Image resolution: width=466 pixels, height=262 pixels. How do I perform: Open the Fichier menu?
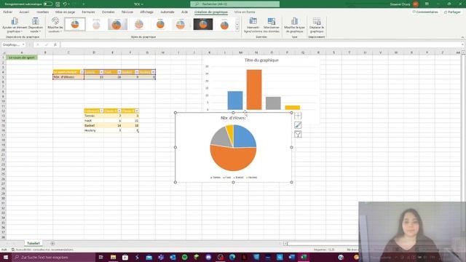coord(8,12)
